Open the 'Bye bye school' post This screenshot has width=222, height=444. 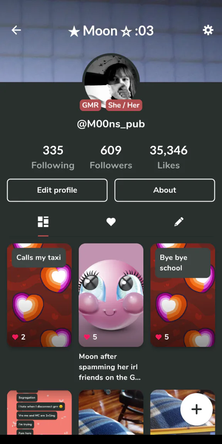[183, 295]
